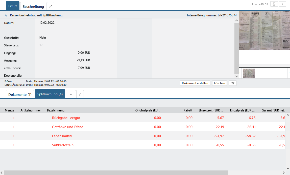
Task: Click the Löschen button
Action: (220, 83)
